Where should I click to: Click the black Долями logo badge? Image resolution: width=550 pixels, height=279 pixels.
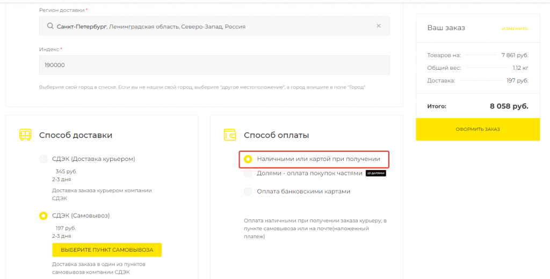[x=376, y=173]
